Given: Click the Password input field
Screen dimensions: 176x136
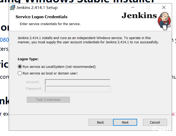Looking at the screenshot, I should pyautogui.click(x=78, y=89).
